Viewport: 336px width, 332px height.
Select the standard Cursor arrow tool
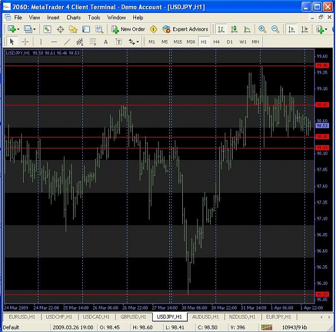click(12, 41)
